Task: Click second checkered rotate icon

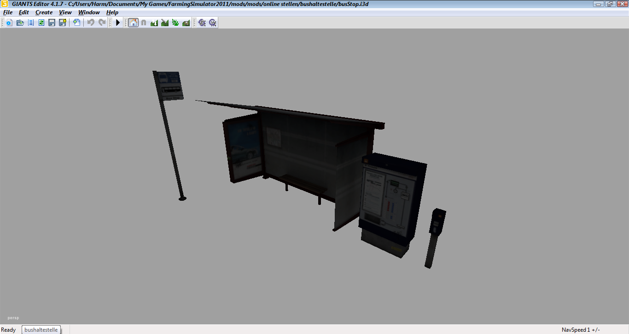Action: tap(213, 23)
